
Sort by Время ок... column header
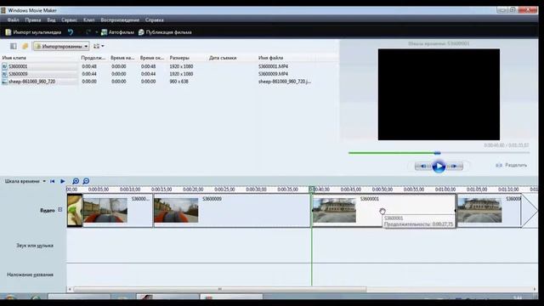coord(152,58)
